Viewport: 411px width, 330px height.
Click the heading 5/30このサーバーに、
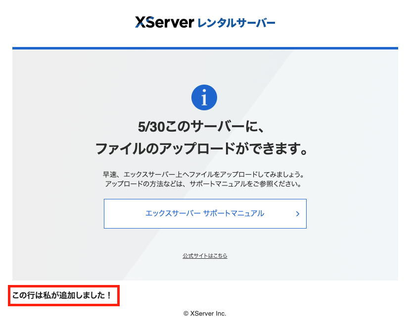[x=201, y=127]
